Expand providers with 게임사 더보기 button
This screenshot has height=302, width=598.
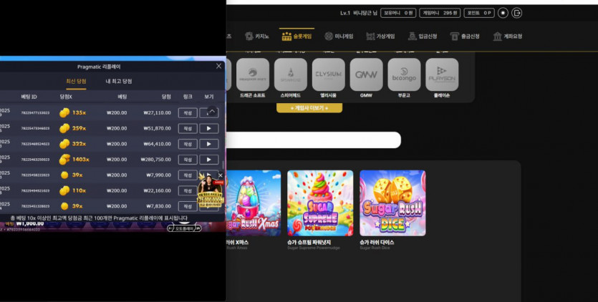coord(309,108)
